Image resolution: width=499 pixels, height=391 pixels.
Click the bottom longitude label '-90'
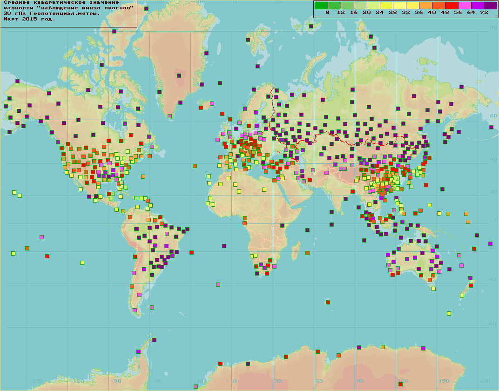[x=115, y=381]
